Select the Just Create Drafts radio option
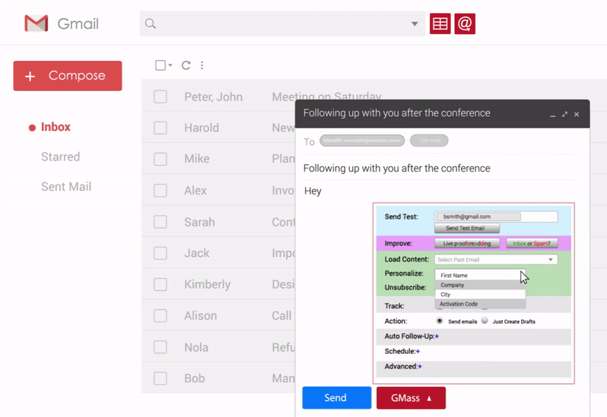Viewport: 607px width, 417px height. [485, 321]
